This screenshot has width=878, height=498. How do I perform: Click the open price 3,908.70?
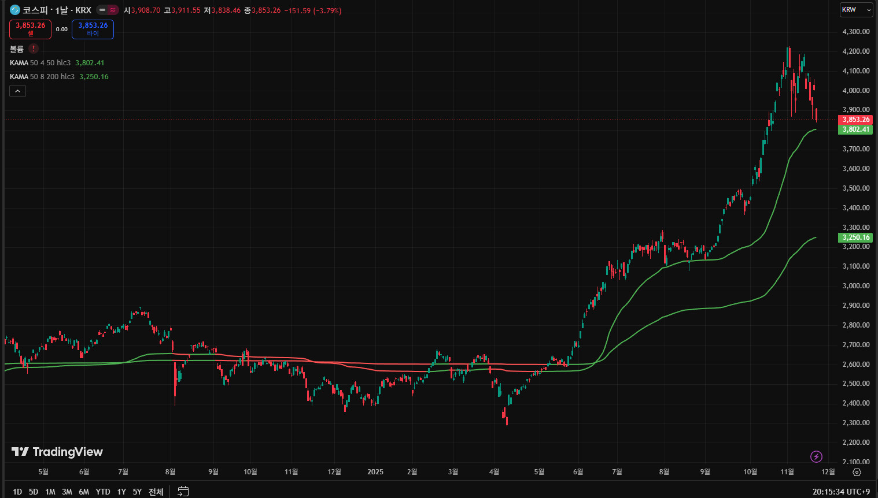pyautogui.click(x=146, y=10)
